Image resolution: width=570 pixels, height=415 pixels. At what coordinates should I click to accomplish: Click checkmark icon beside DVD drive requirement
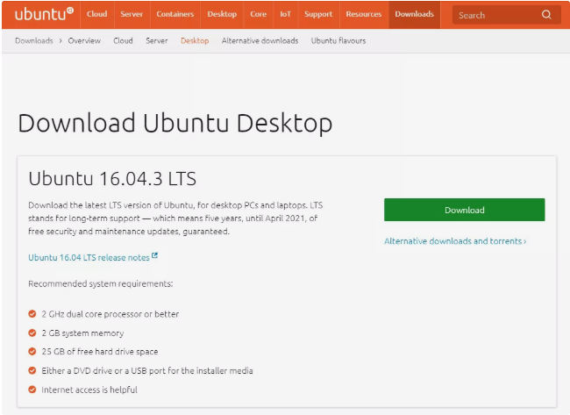click(x=32, y=370)
